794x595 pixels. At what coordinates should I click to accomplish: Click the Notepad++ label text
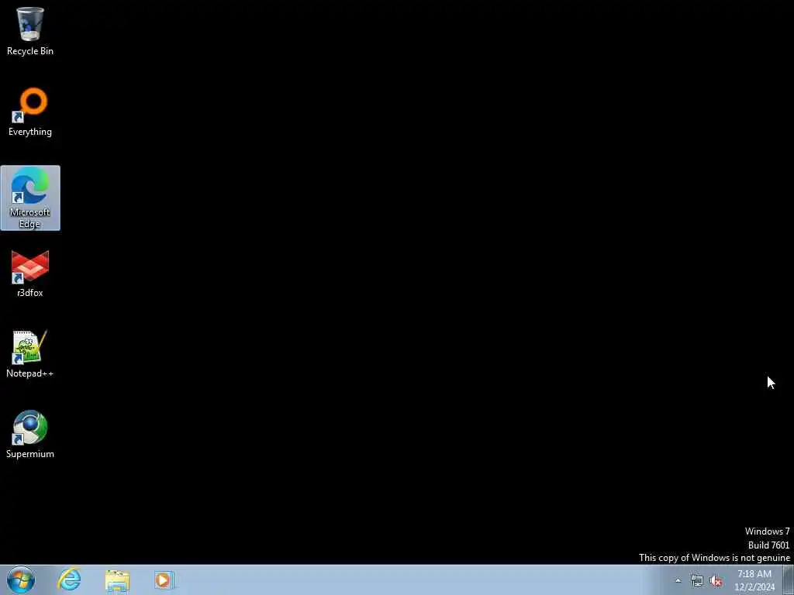click(30, 373)
